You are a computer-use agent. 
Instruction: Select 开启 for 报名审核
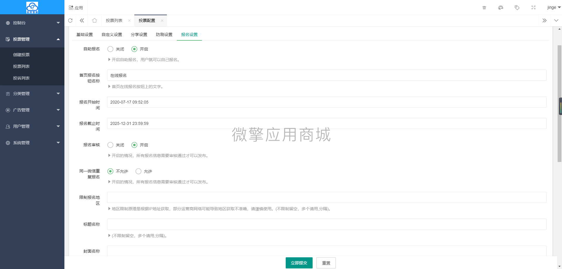[134, 145]
